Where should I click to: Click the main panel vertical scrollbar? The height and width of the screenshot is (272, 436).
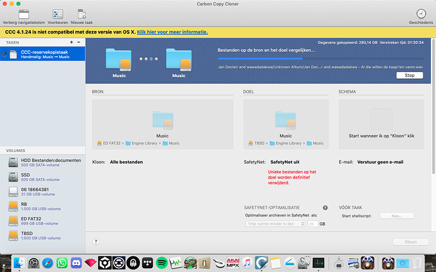pyautogui.click(x=433, y=107)
